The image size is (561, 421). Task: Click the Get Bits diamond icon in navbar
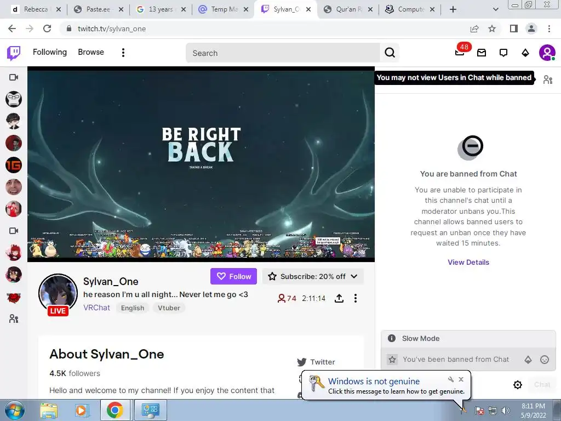point(525,53)
